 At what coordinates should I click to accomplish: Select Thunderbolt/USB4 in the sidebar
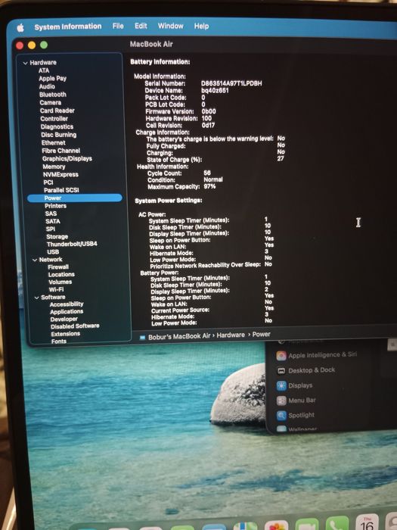pos(72,244)
